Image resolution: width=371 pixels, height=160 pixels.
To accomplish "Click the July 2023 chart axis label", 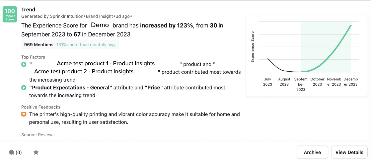I will [268, 82].
